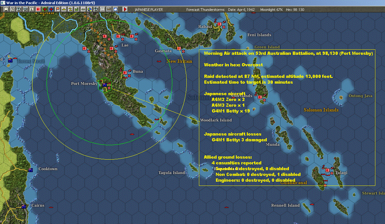Click the crosshair target toolbar icon
The width and height of the screenshot is (385, 224).
pyautogui.click(x=96, y=9)
